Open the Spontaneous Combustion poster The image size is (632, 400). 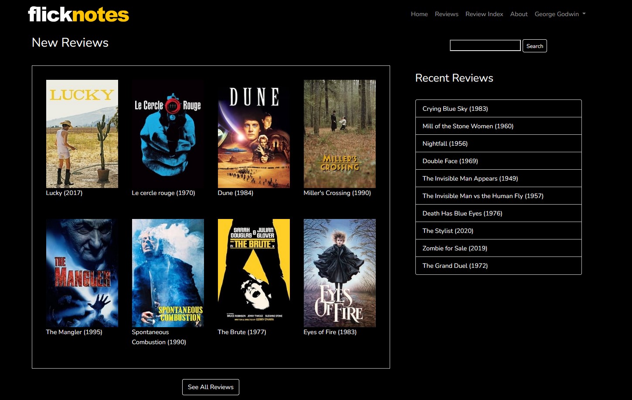click(168, 273)
